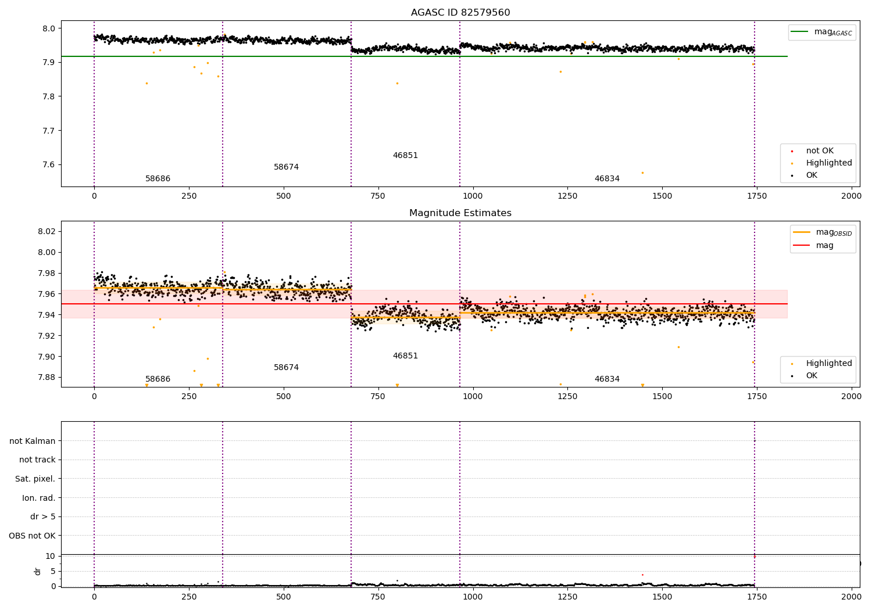Screen dimensions: 872x610
Task: Click y-axis tick 7.92 in middle plot
Action: 47,336
